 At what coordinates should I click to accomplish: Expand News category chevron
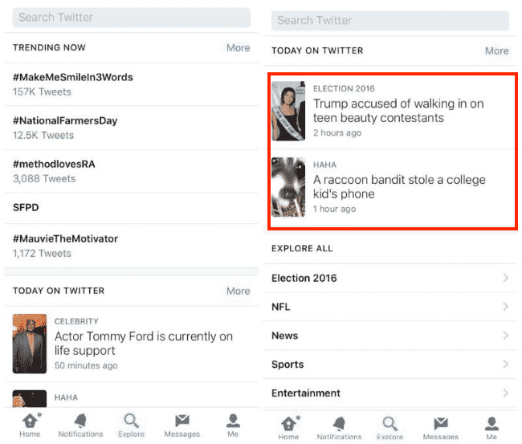506,335
